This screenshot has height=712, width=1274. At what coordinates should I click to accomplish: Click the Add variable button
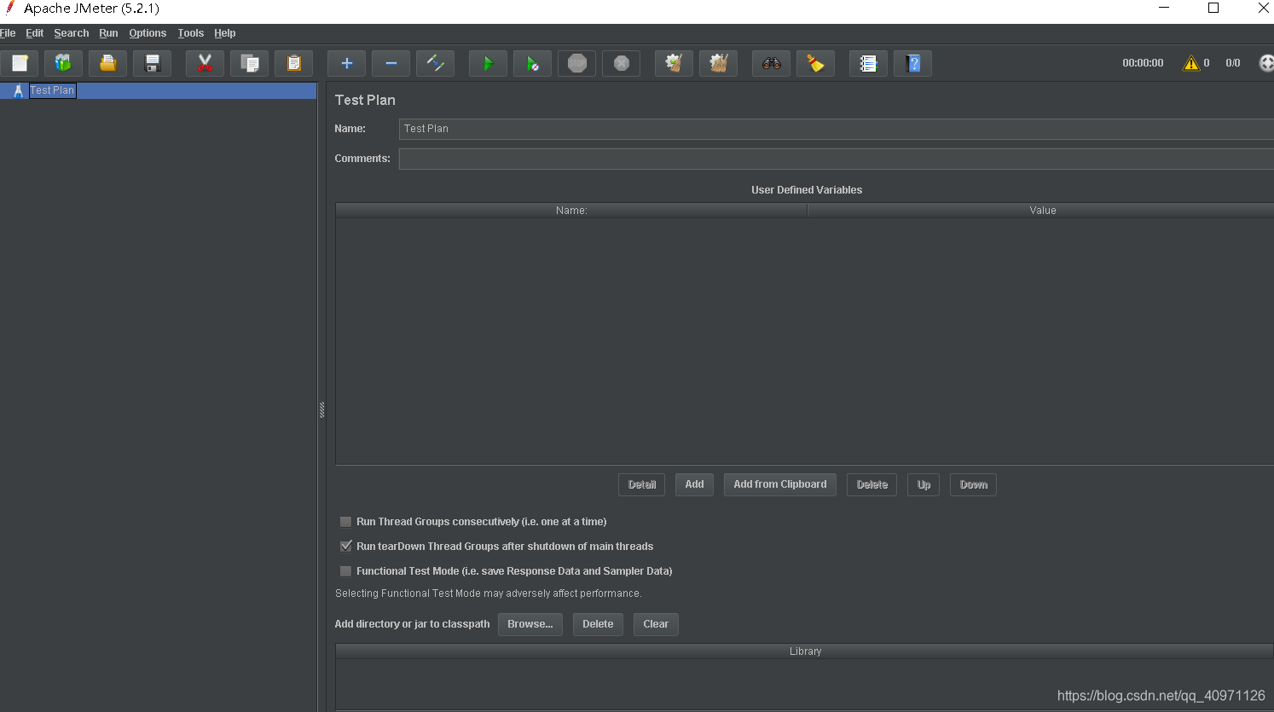695,484
